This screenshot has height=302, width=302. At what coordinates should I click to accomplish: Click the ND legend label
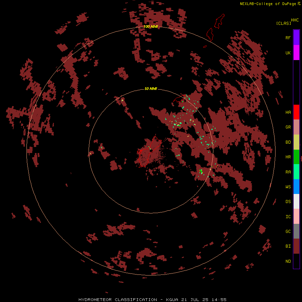288,261
